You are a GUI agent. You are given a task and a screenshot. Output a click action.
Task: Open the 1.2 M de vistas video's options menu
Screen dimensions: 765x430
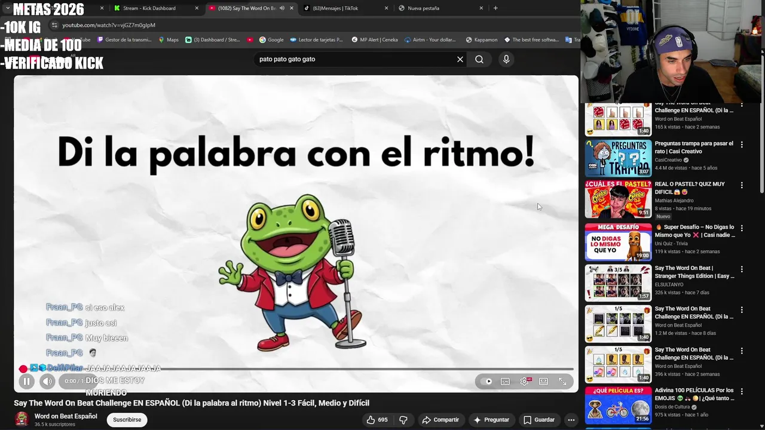click(742, 310)
